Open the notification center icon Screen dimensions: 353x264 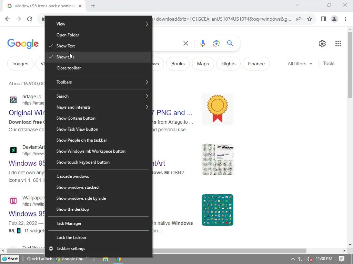(x=342, y=259)
